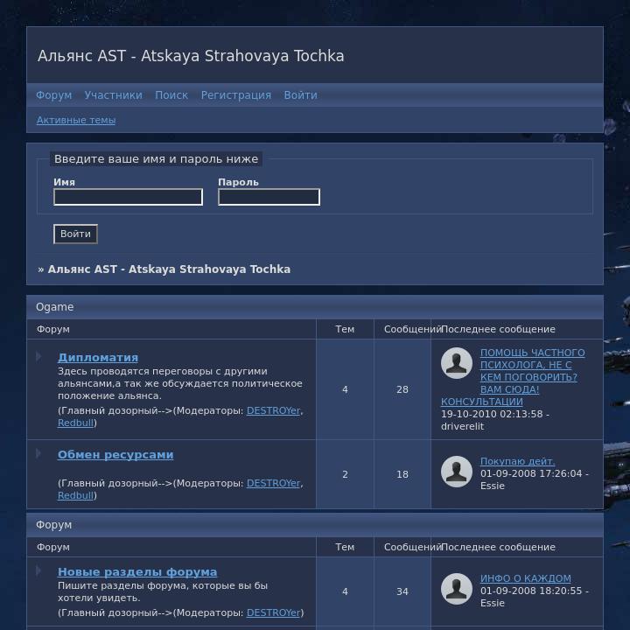630x630 pixels.
Task: Open the Активные темы link
Action: click(x=76, y=120)
